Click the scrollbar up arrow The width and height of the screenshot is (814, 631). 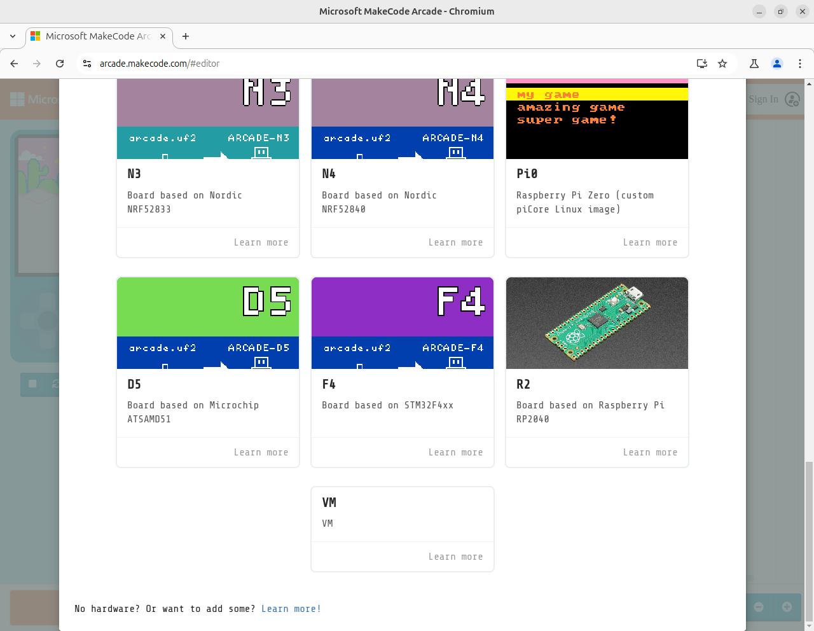tap(809, 83)
